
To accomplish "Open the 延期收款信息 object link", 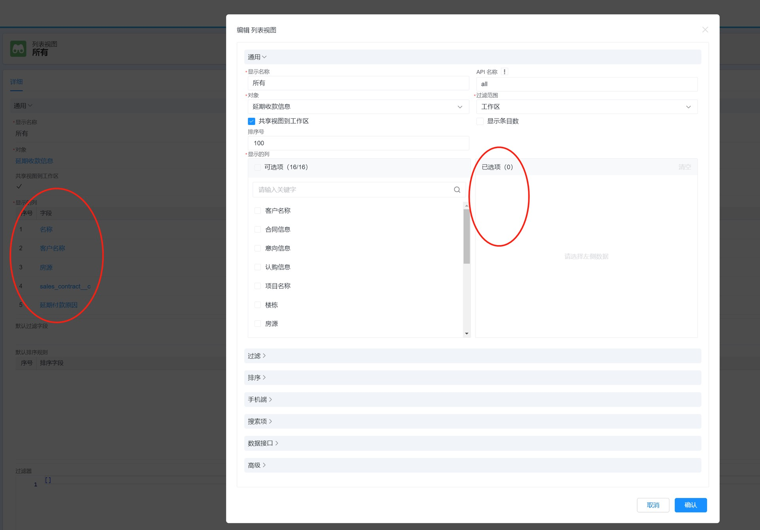I will coord(34,161).
